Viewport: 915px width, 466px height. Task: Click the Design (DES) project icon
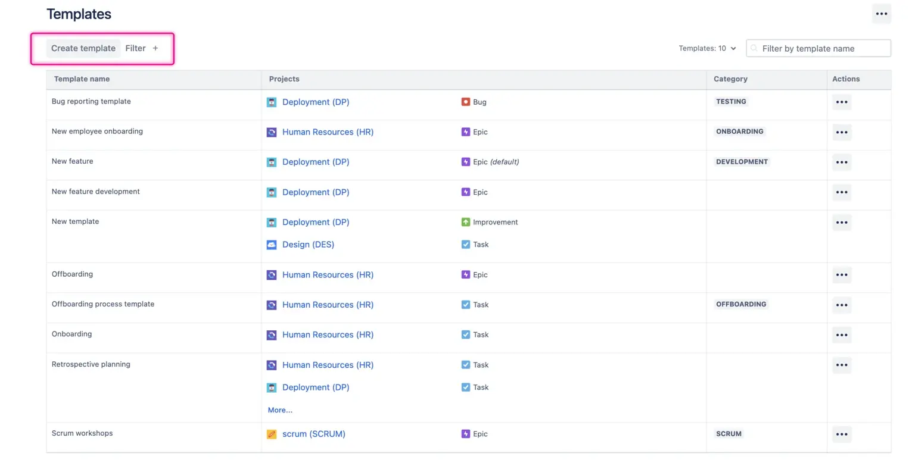pos(272,245)
